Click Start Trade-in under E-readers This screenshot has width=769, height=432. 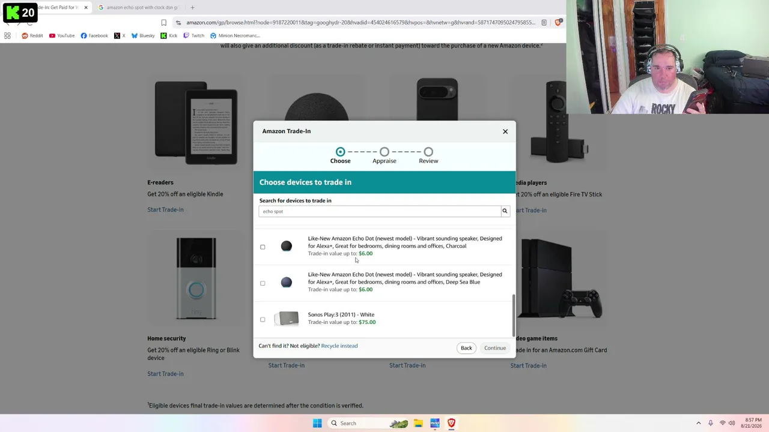pyautogui.click(x=165, y=209)
